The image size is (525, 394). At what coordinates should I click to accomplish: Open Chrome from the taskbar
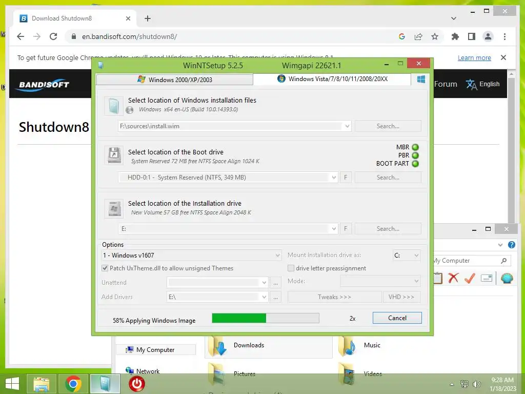pyautogui.click(x=73, y=384)
